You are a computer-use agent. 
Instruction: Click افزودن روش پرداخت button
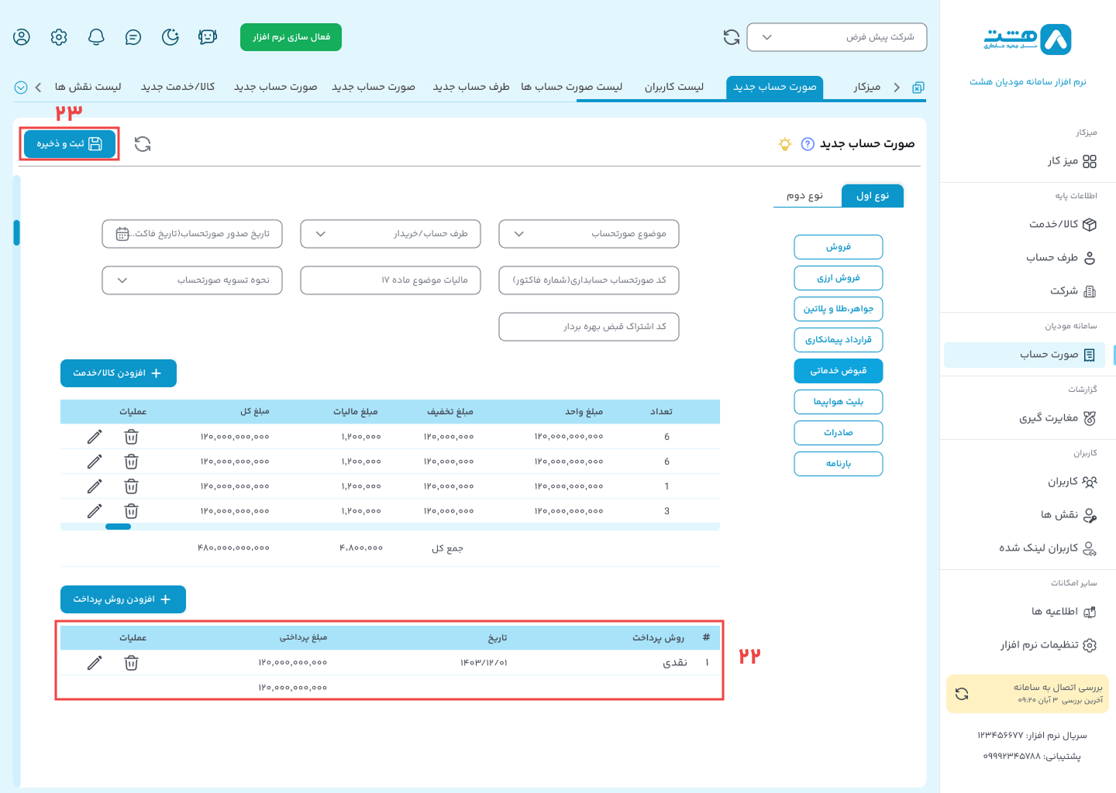point(122,599)
